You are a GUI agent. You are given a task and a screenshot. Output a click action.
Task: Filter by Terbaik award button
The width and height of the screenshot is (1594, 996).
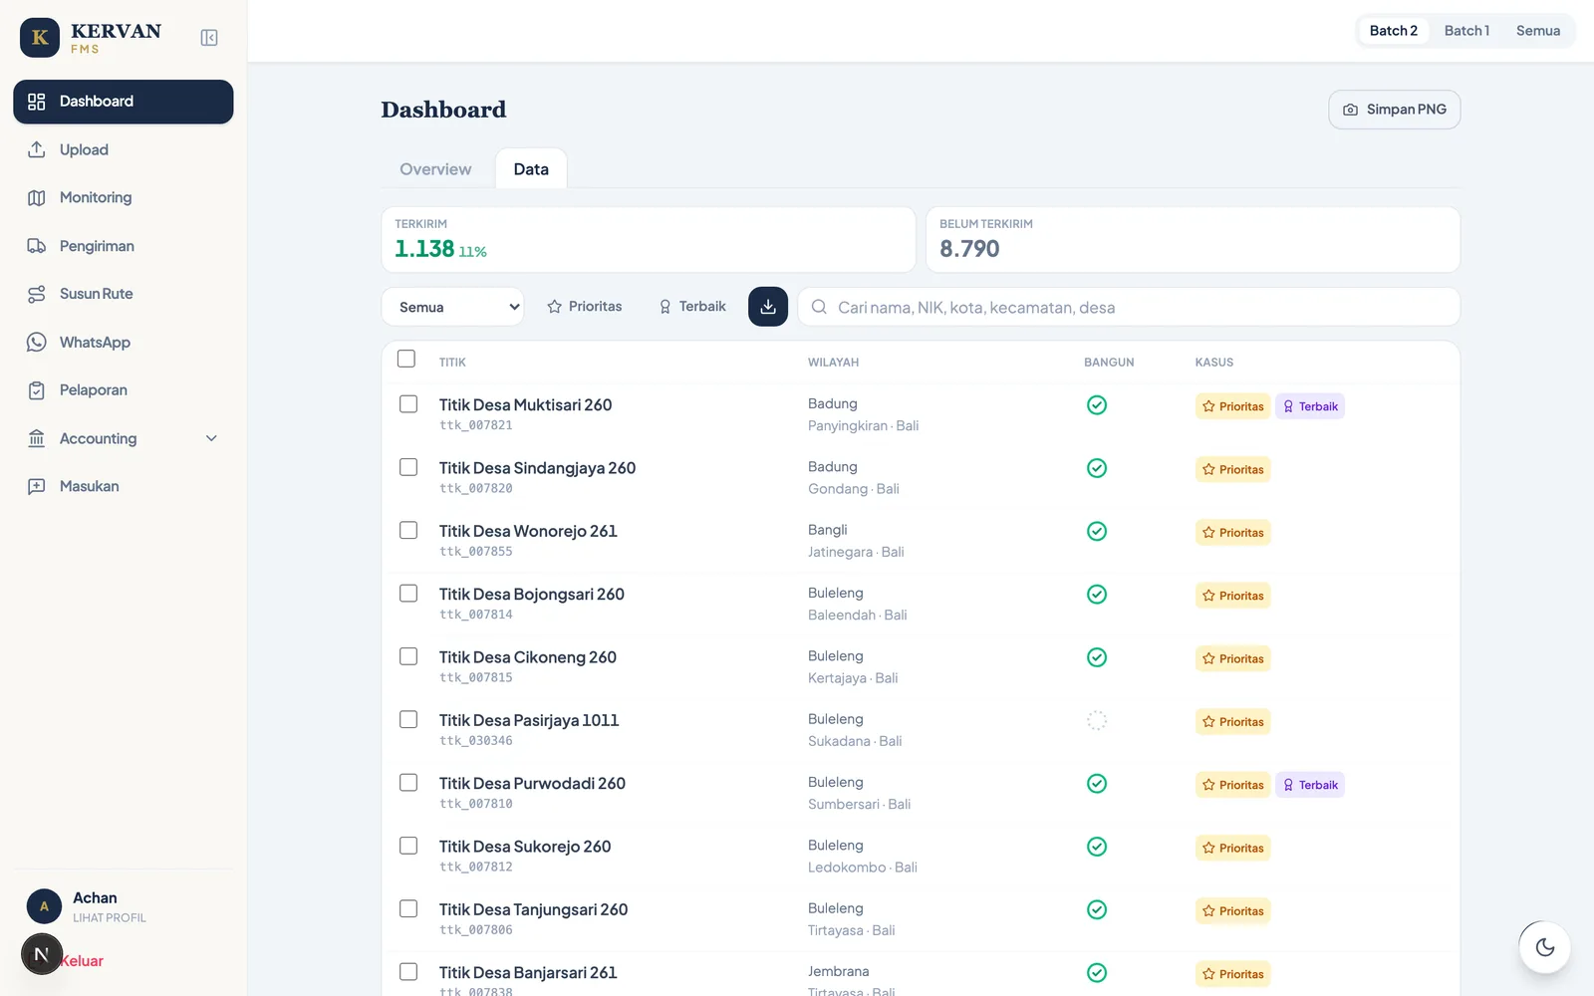pyautogui.click(x=692, y=307)
